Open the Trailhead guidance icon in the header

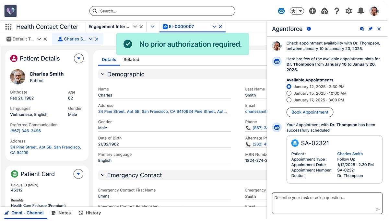324,11
